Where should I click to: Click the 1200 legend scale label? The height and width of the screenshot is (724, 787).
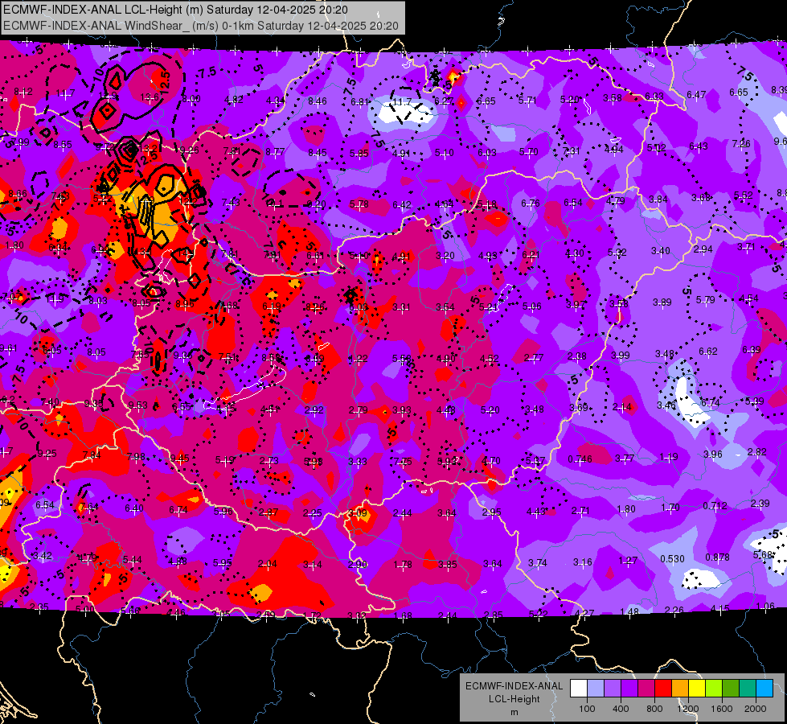point(687,709)
